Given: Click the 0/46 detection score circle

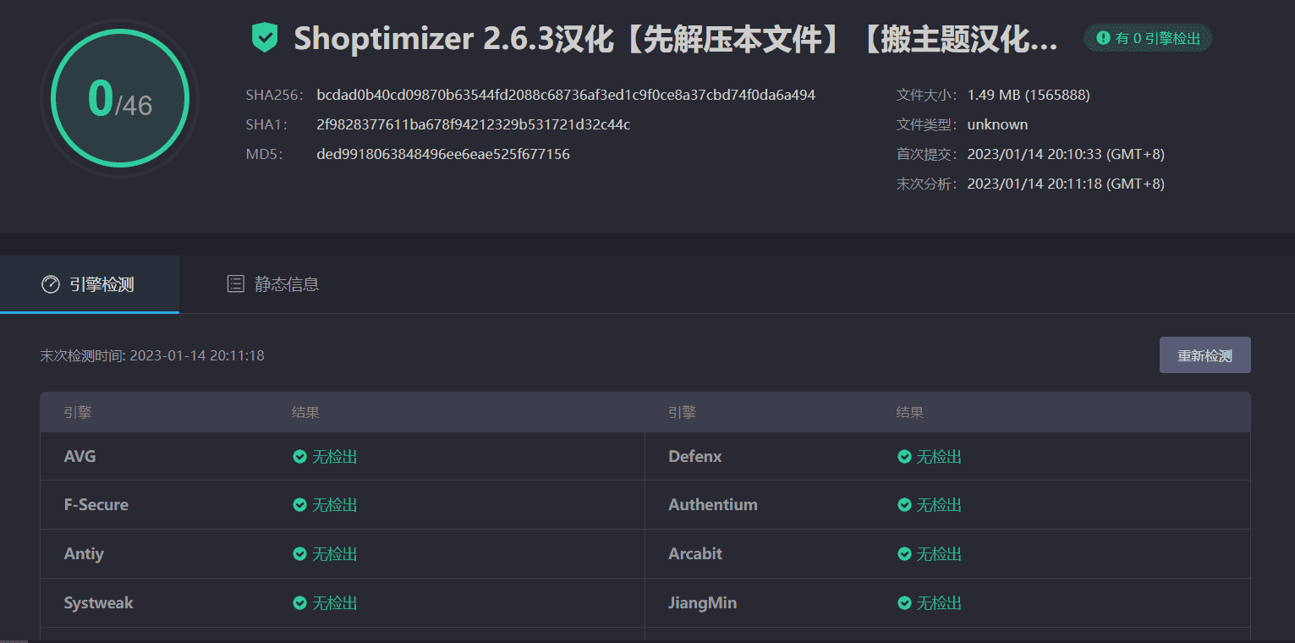Looking at the screenshot, I should [119, 99].
